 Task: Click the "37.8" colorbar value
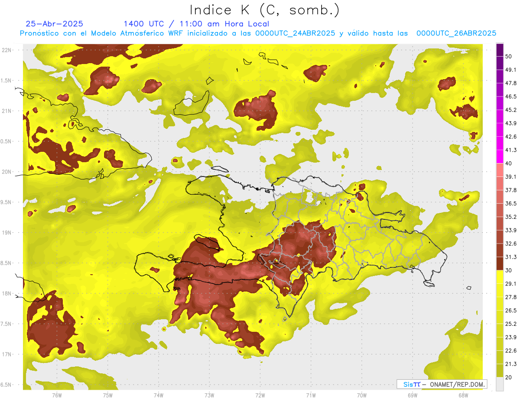click(511, 190)
